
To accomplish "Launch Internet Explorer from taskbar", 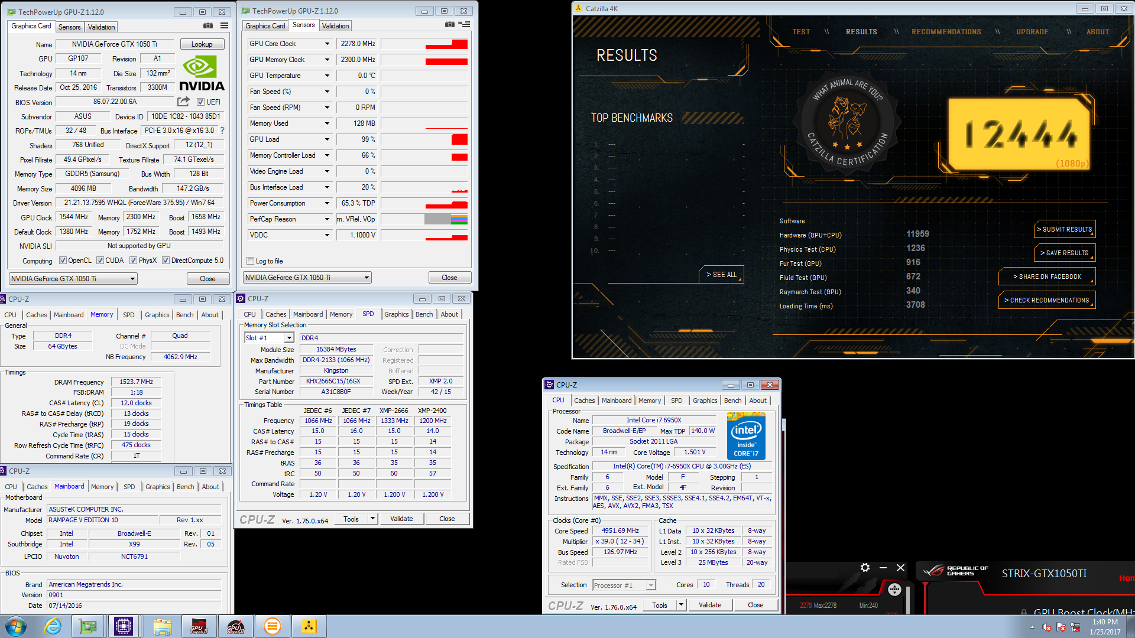I will (x=53, y=626).
